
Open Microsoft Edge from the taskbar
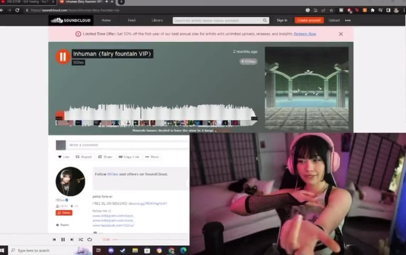pyautogui.click(x=183, y=250)
